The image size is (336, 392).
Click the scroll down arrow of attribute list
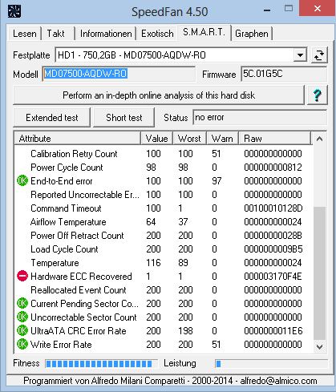click(x=319, y=346)
